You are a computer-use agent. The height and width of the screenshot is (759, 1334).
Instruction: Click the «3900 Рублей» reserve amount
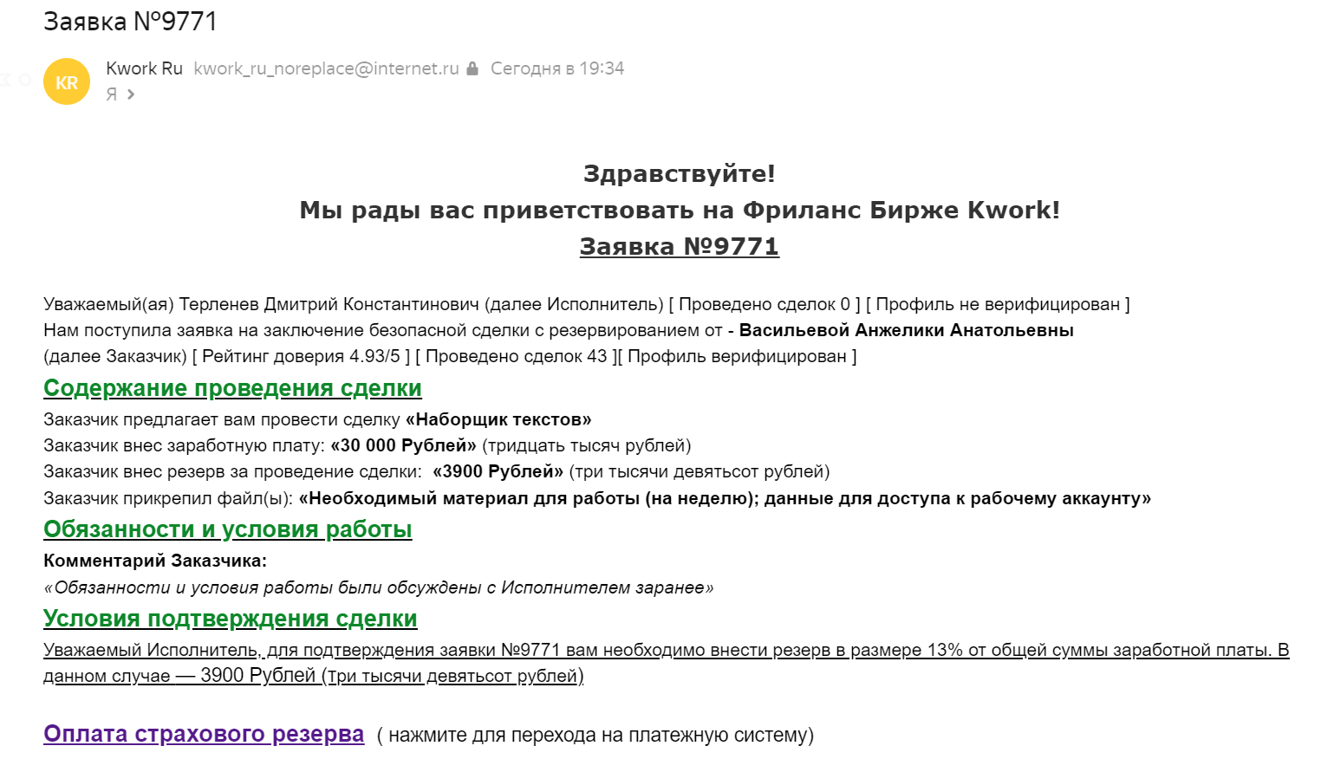[x=498, y=471]
